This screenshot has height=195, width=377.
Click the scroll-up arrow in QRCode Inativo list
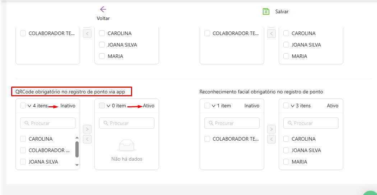[77, 137]
